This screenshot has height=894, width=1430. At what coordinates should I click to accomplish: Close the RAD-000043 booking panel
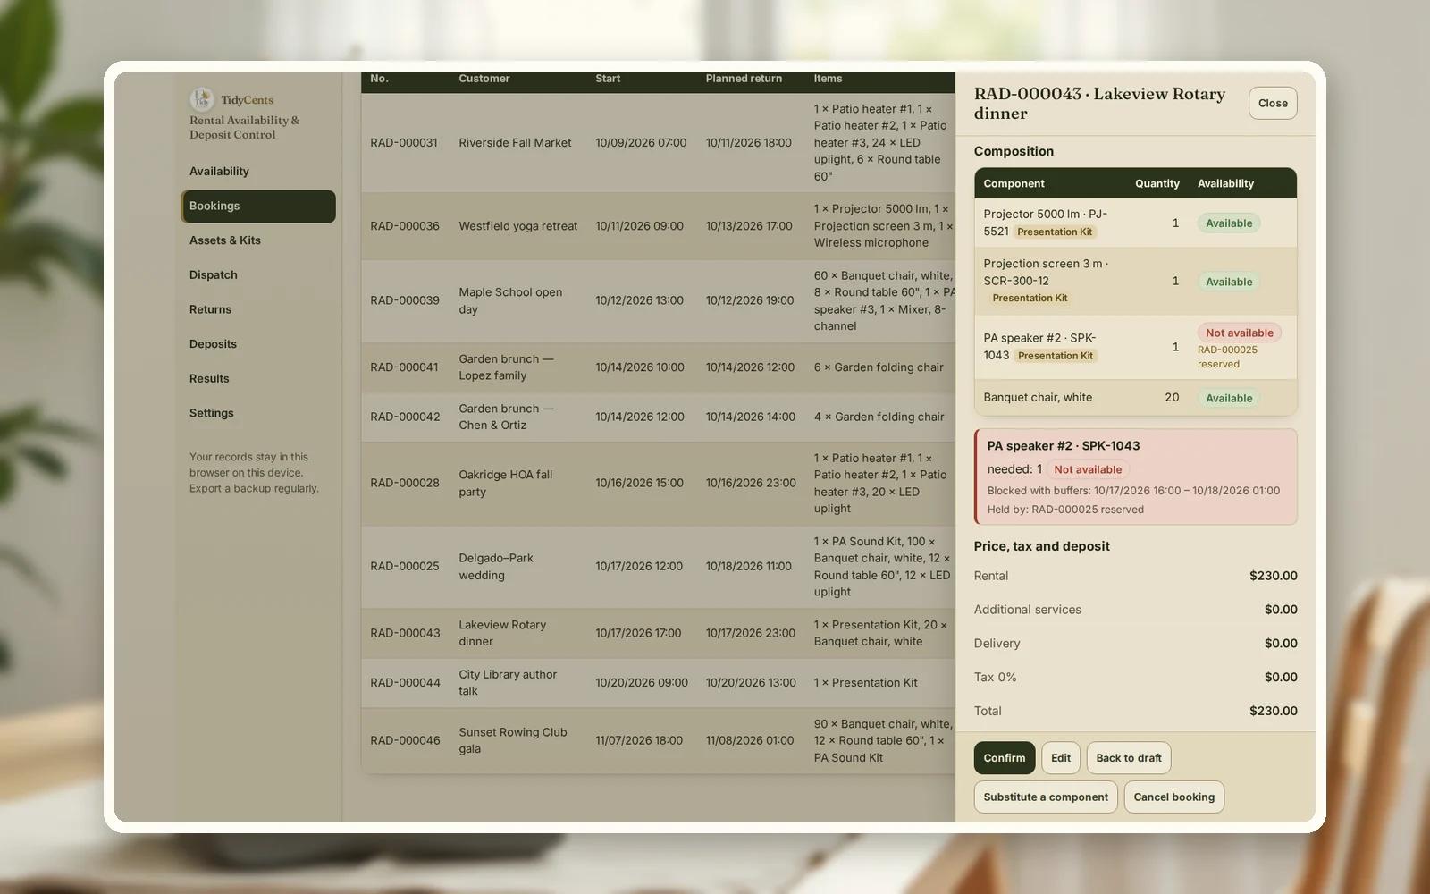(x=1273, y=104)
